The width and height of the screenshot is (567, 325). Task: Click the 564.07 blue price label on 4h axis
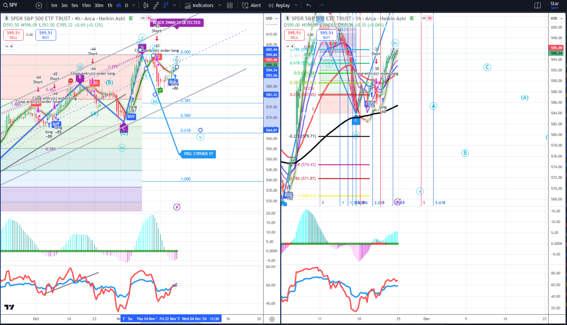(x=271, y=130)
